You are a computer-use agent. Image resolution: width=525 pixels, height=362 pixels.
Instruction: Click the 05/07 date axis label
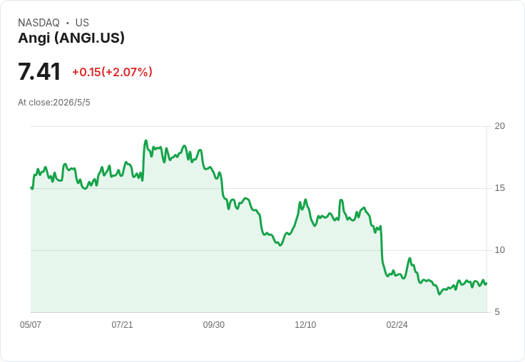tap(31, 324)
